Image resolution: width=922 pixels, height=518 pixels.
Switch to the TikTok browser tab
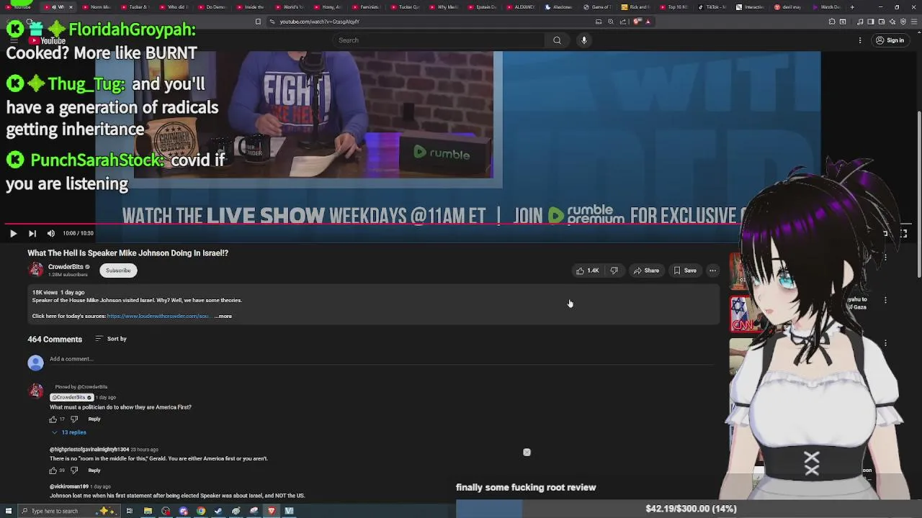(x=712, y=7)
